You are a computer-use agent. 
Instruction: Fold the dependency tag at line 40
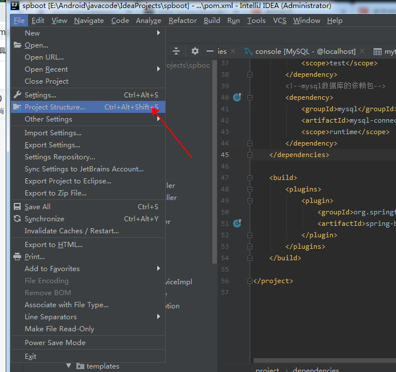(x=250, y=97)
